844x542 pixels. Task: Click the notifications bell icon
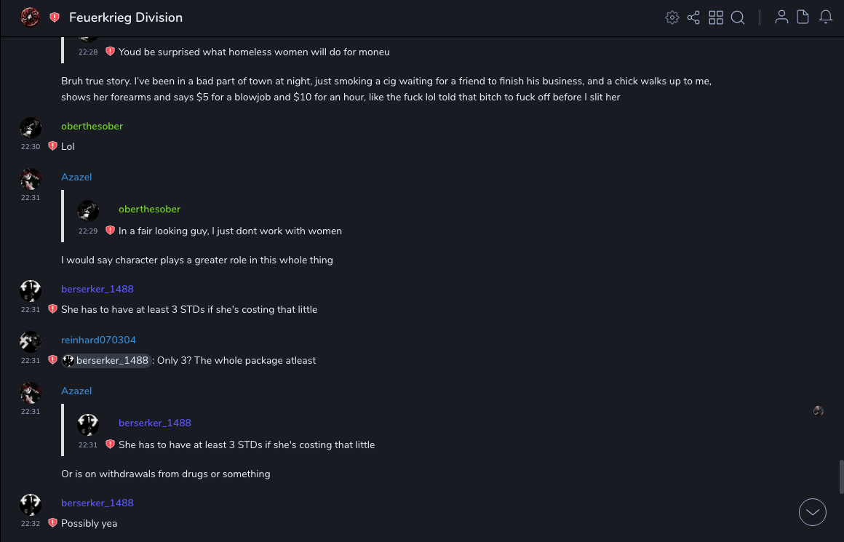coord(826,17)
